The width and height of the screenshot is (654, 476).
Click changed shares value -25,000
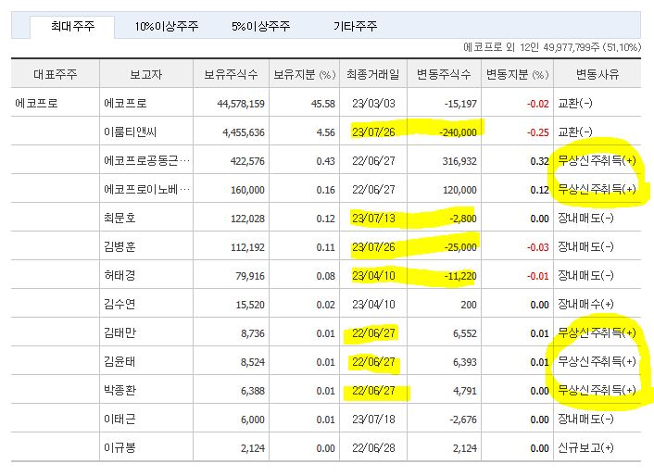tap(460, 247)
